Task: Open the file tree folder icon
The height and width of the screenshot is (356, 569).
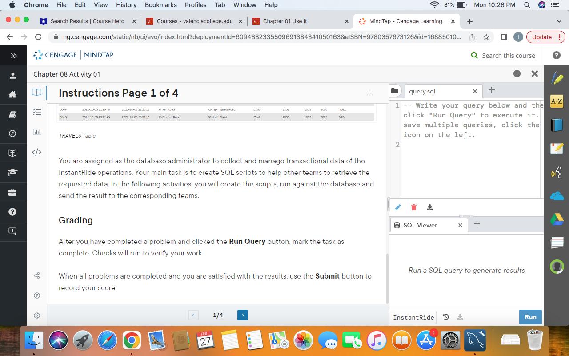Action: [394, 91]
